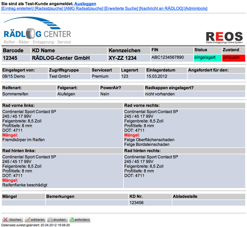The height and width of the screenshot is (227, 247).
Task: Click the Rad vorne links header
Action: pyautogui.click(x=62, y=105)
